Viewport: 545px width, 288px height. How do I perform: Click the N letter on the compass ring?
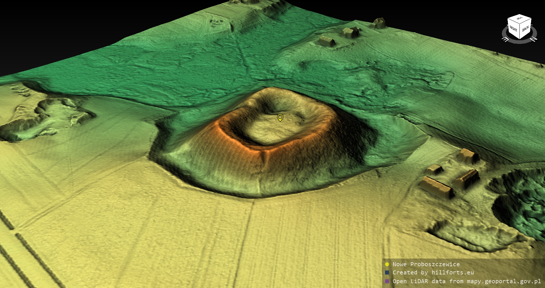click(534, 39)
